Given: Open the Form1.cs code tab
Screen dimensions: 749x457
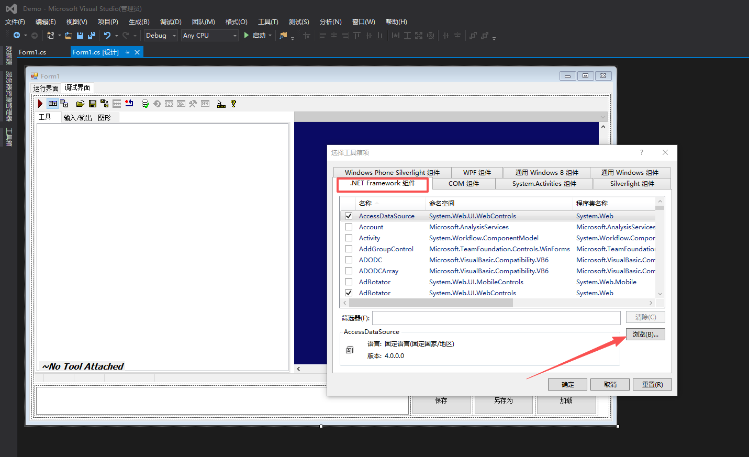Looking at the screenshot, I should point(32,52).
